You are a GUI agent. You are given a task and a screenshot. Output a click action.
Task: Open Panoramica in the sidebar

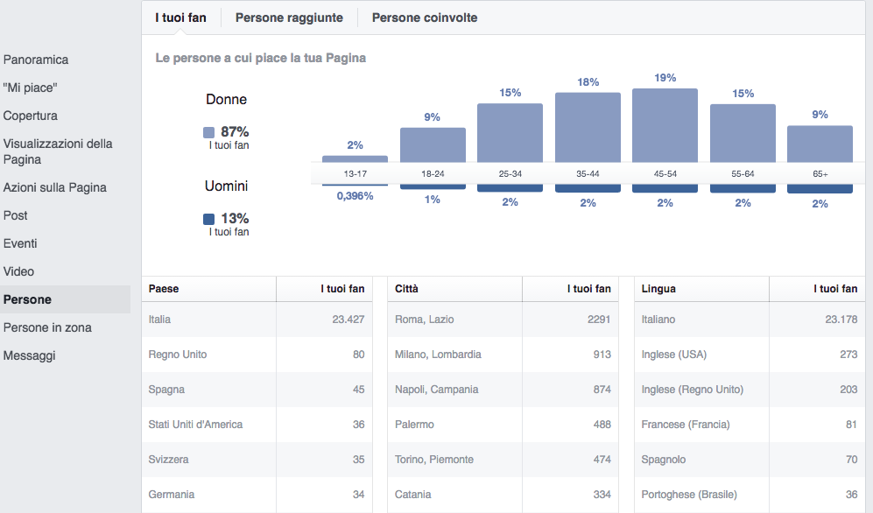pos(36,60)
